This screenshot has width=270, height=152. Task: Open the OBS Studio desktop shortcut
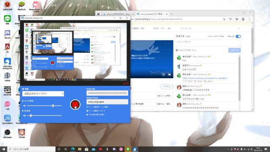coord(8,133)
